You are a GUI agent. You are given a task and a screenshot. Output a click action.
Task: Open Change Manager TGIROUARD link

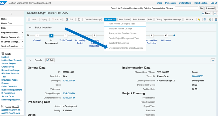point(69,93)
